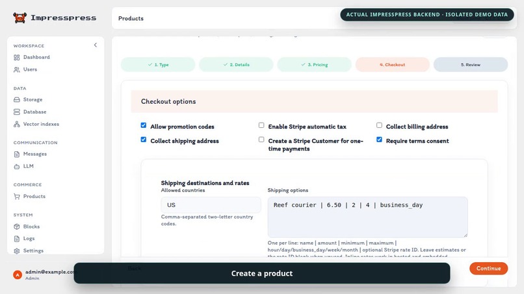Collapse the sidebar with chevron arrow
Image resolution: width=524 pixels, height=294 pixels.
(x=95, y=45)
